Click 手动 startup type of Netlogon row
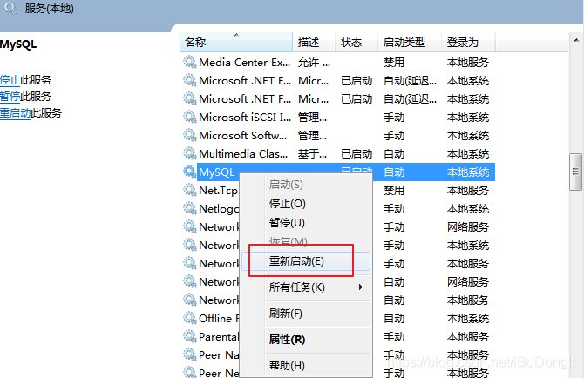 tap(394, 209)
